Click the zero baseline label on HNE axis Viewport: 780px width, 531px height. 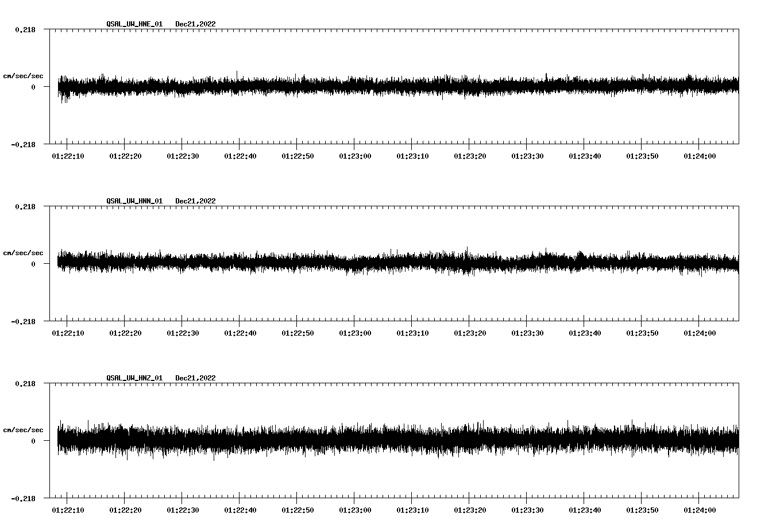click(33, 87)
